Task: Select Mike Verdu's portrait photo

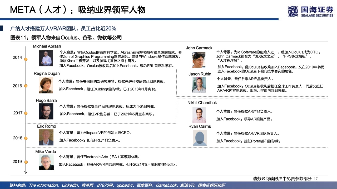Action: pos(46,162)
